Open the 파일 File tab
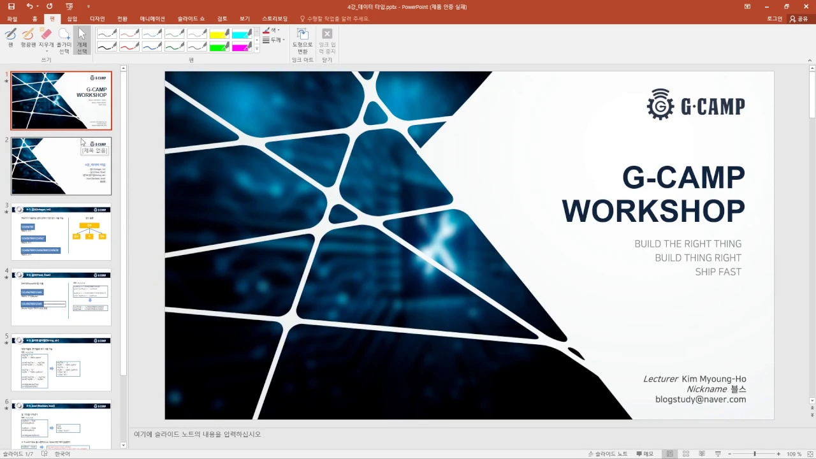Screen dimensions: 816x459 coord(12,19)
